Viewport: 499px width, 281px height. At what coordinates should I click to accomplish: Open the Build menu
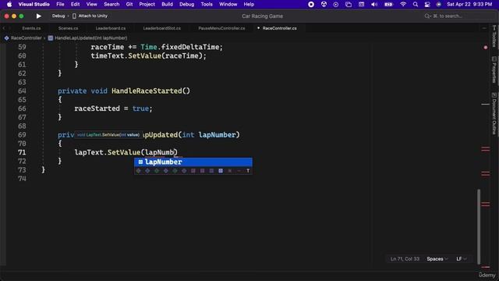click(167, 5)
